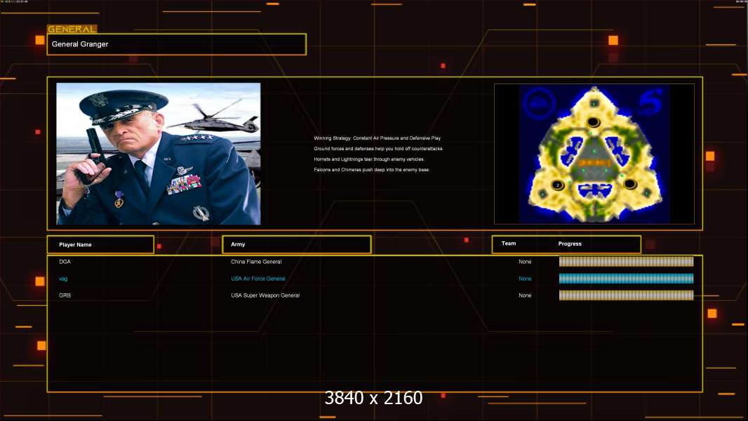Select player name DGA

click(65, 262)
